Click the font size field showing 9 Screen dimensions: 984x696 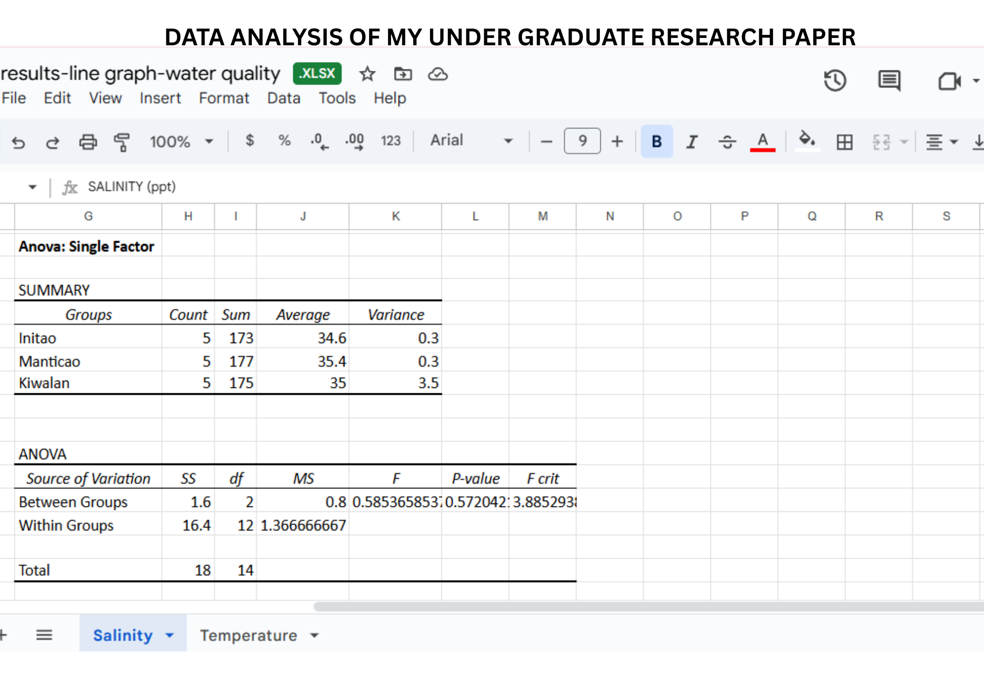583,141
